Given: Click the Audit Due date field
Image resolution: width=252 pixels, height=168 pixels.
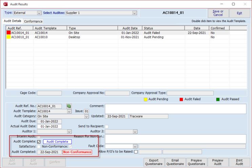Looking at the screenshot, I should 49,121.
